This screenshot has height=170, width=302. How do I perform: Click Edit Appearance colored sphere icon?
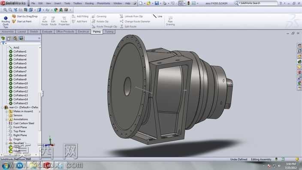[x=56, y=9]
